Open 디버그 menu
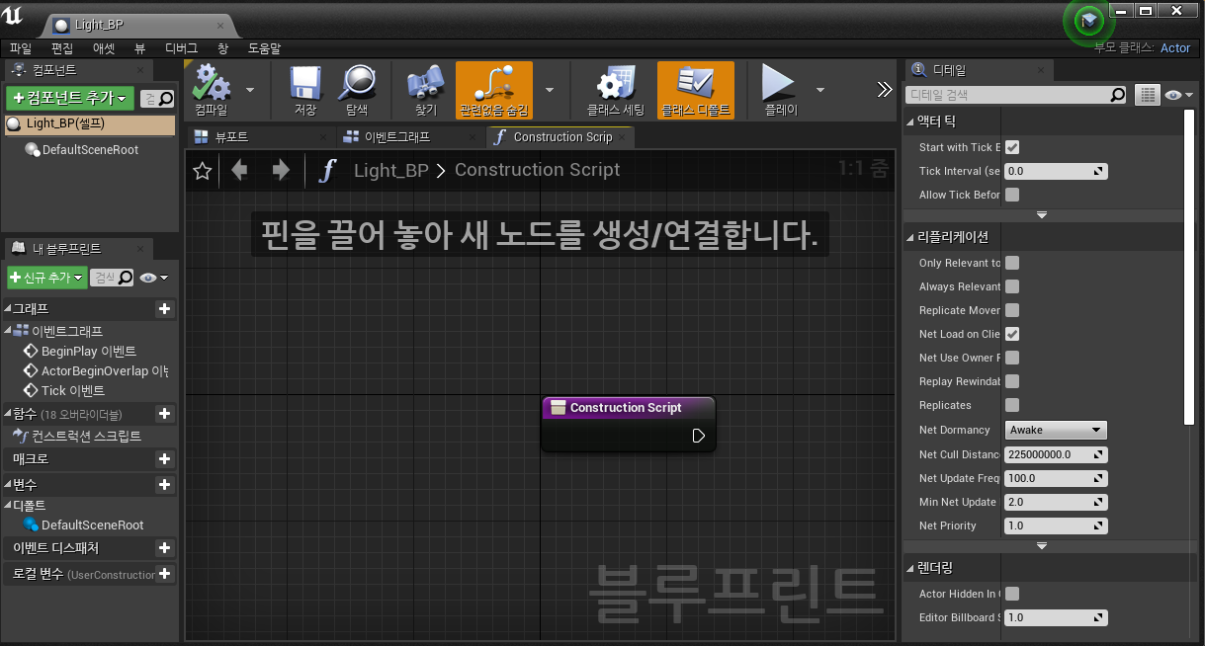 (181, 47)
